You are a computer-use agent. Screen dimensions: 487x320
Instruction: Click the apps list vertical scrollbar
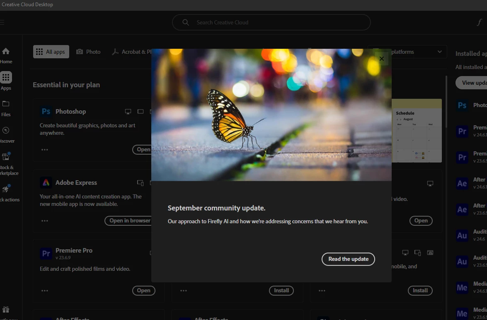pos(446,101)
